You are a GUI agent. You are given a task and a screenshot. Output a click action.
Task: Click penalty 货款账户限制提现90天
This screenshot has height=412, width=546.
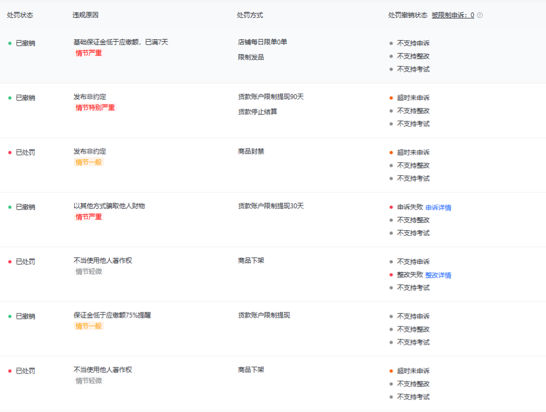coord(271,97)
